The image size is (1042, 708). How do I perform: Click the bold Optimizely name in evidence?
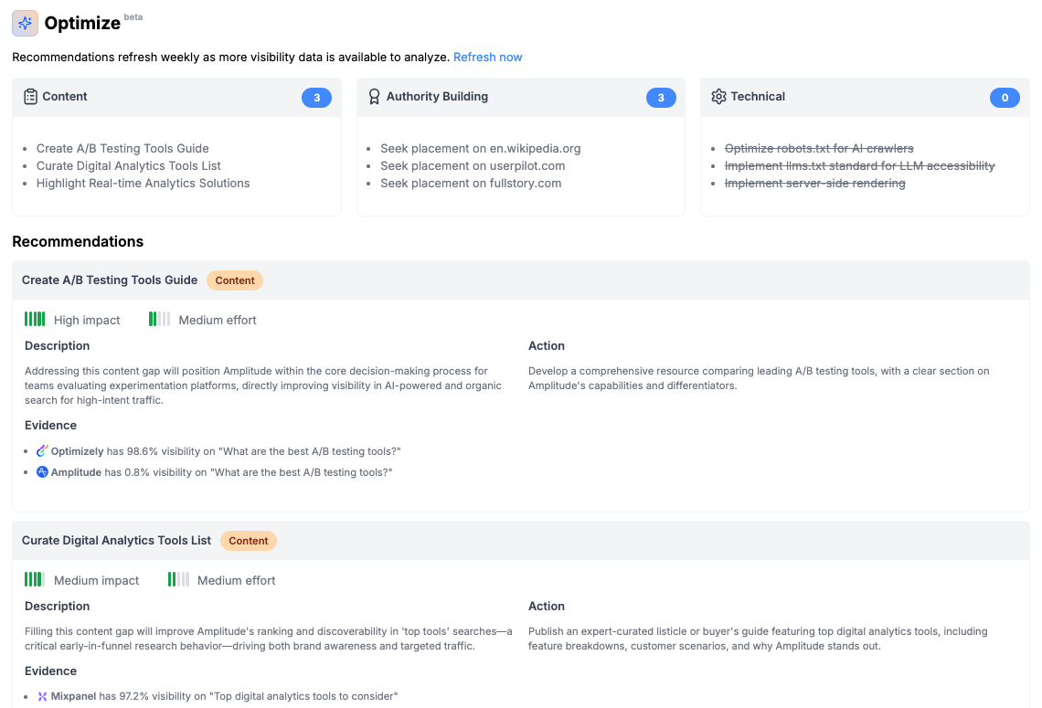(77, 451)
